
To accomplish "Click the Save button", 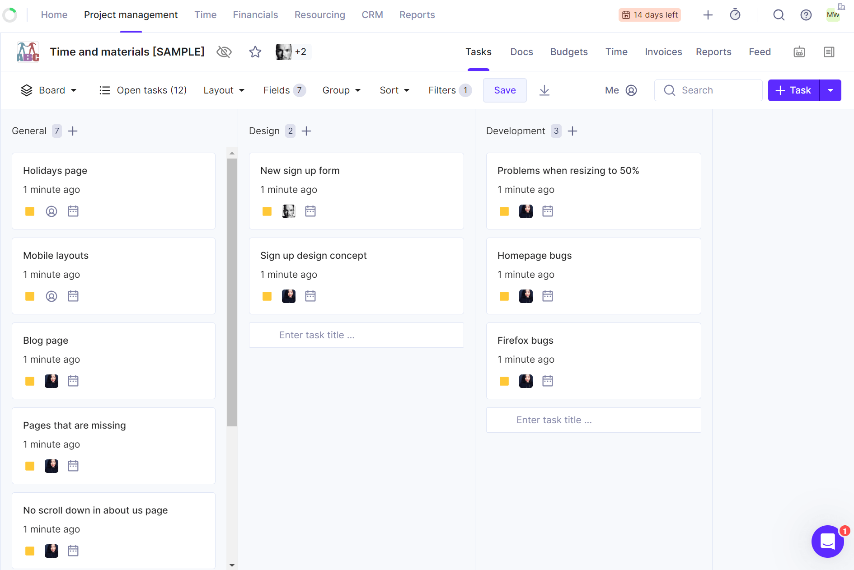I will pos(505,90).
